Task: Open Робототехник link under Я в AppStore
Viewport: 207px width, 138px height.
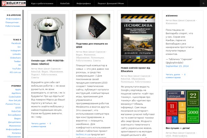Action: [13, 26]
